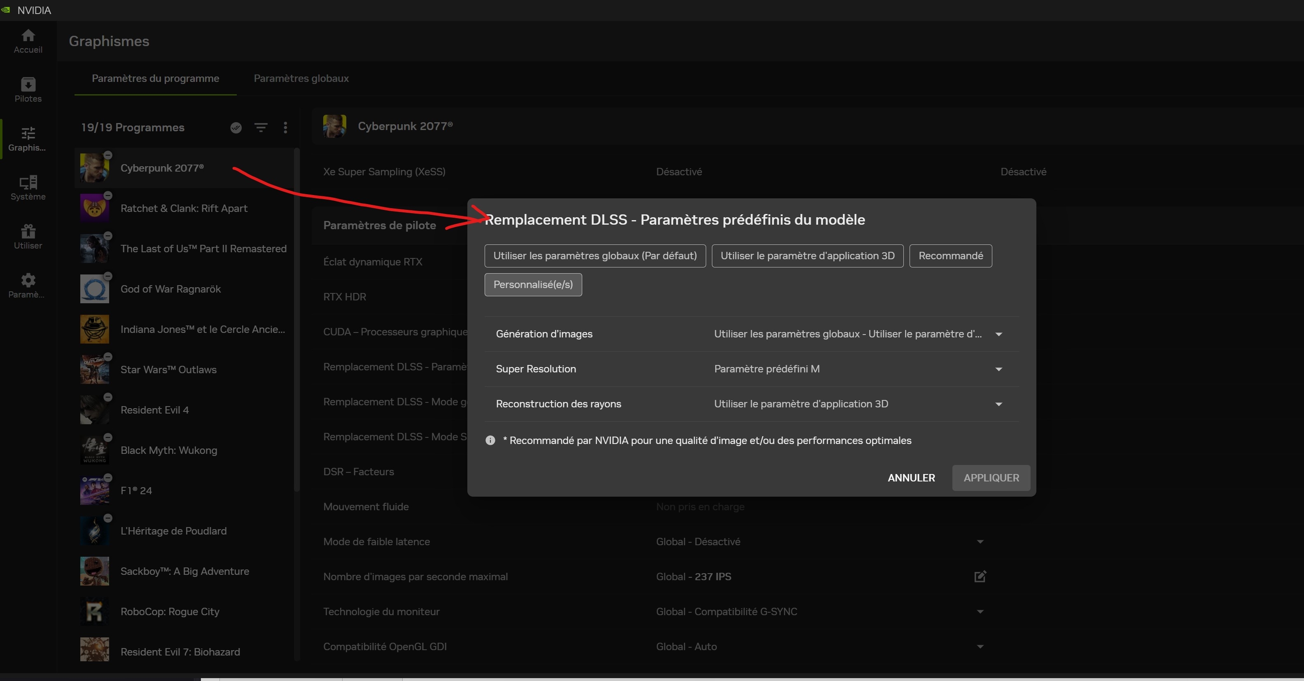The height and width of the screenshot is (681, 1304).
Task: Click the filter programs icon
Action: click(261, 128)
